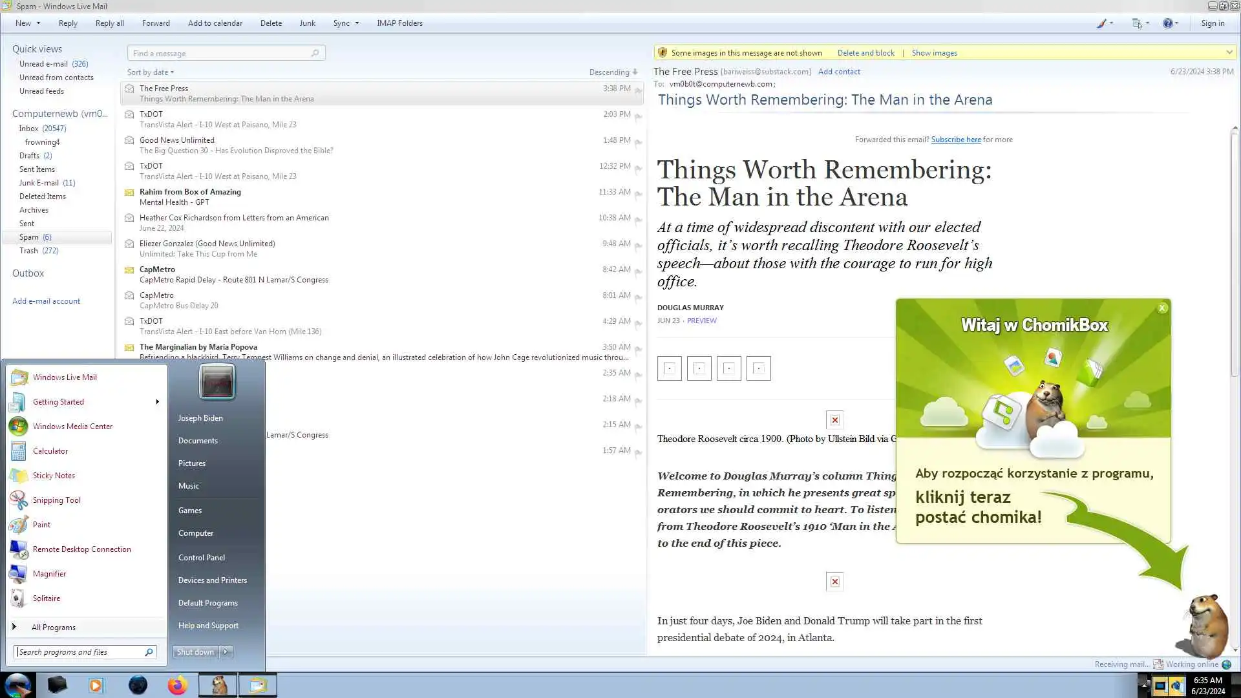This screenshot has width=1241, height=698.
Task: Expand the yellow image warning bar chevron
Action: tap(1229, 52)
